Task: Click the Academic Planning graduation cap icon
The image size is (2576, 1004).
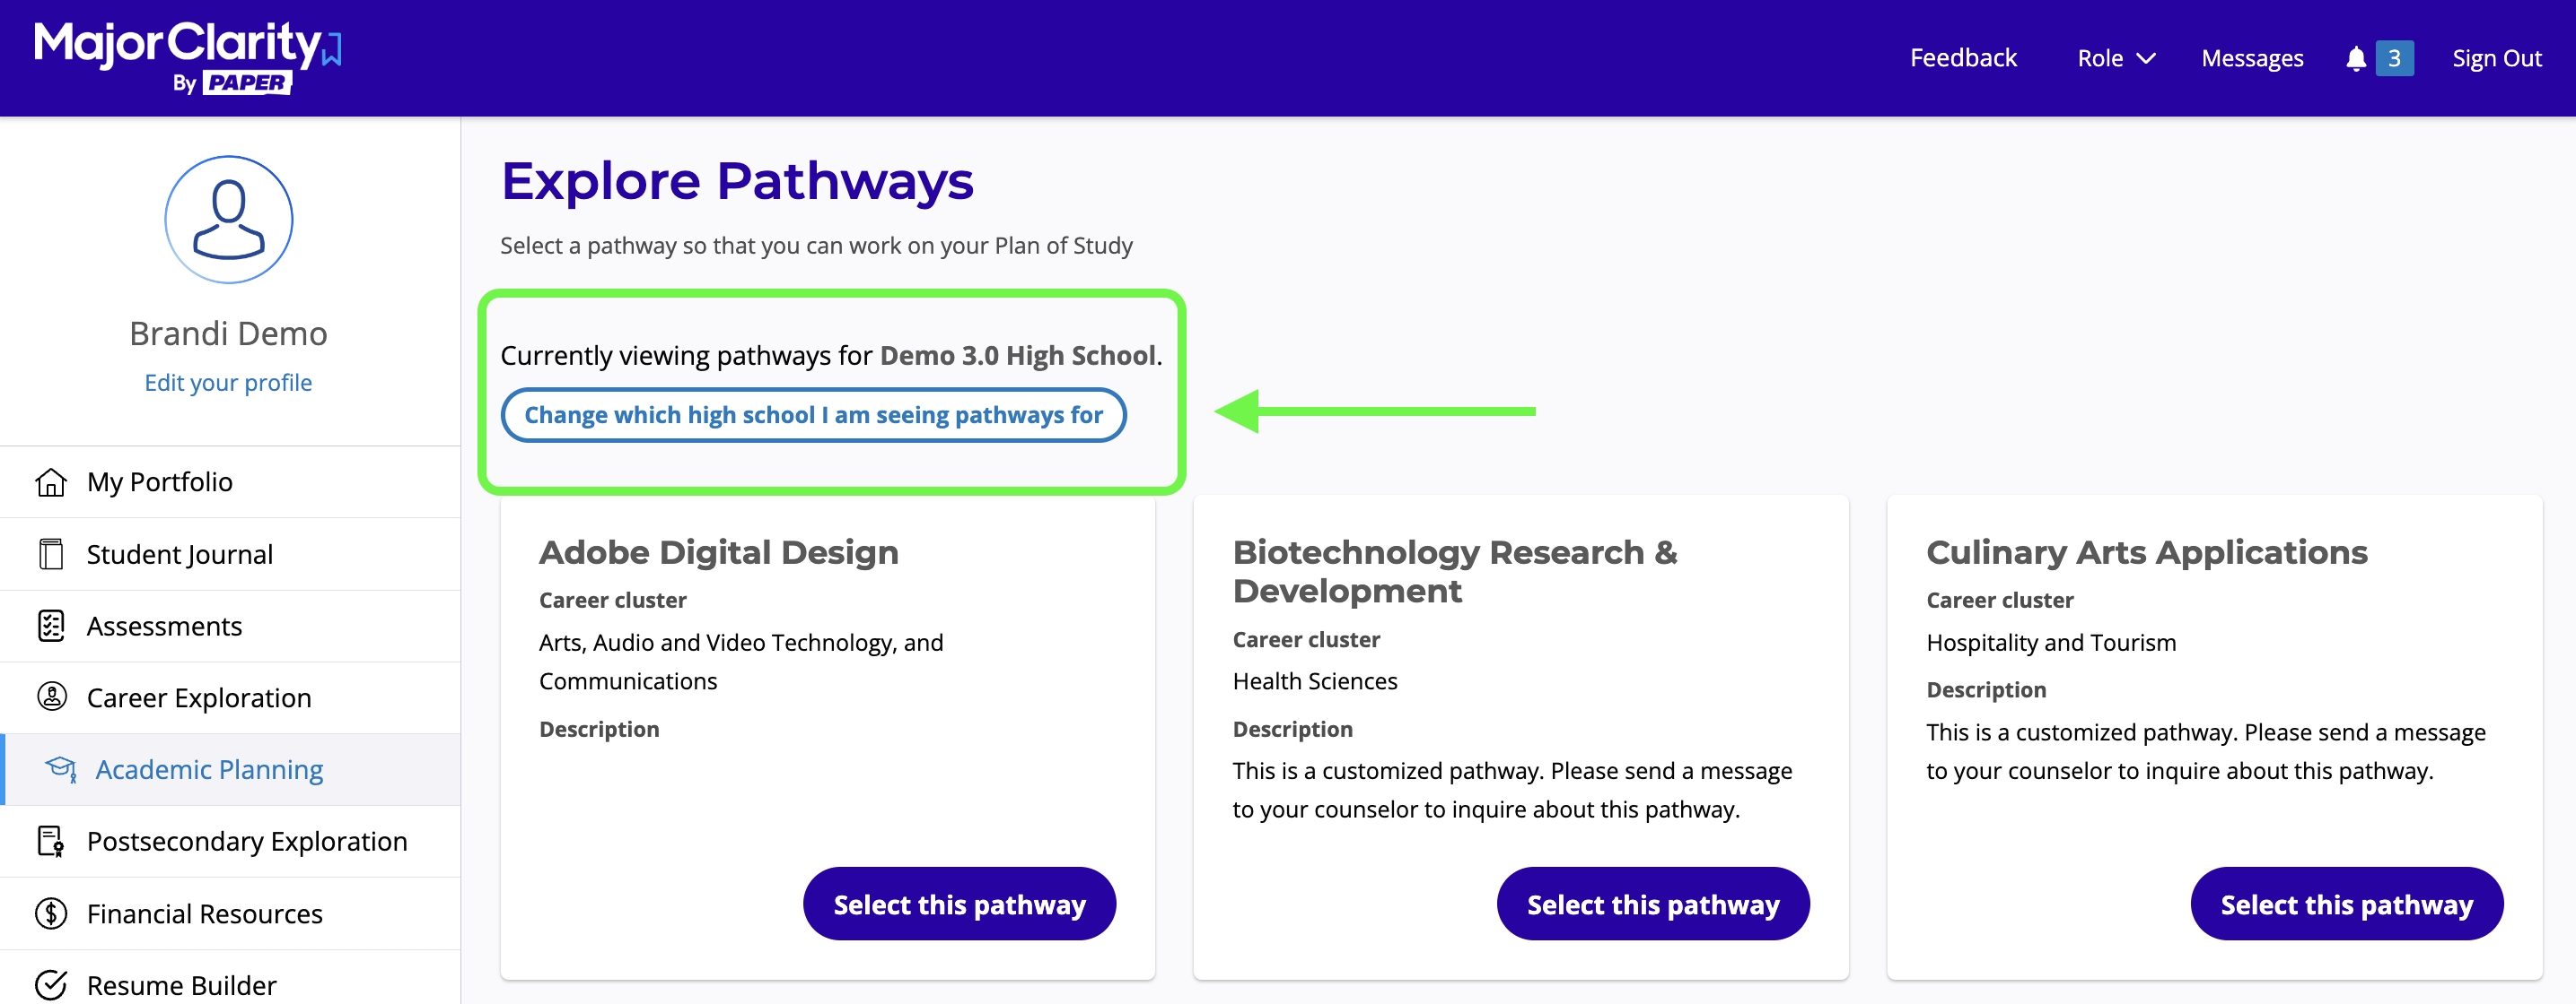Action: 62,769
